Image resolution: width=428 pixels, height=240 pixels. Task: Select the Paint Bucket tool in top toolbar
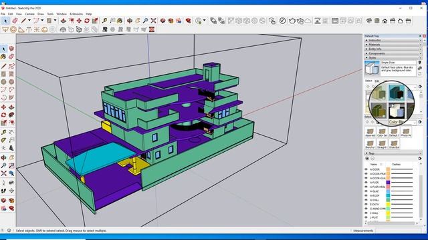(120, 21)
